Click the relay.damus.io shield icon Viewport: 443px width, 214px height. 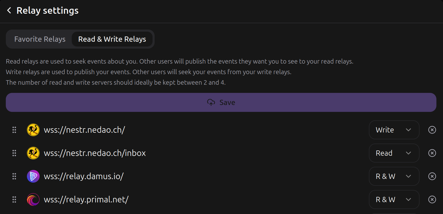[33, 176]
